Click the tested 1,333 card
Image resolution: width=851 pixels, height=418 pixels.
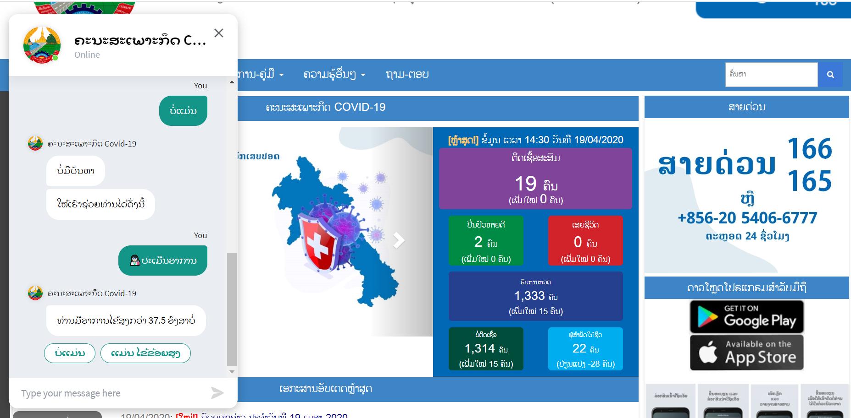pyautogui.click(x=535, y=296)
